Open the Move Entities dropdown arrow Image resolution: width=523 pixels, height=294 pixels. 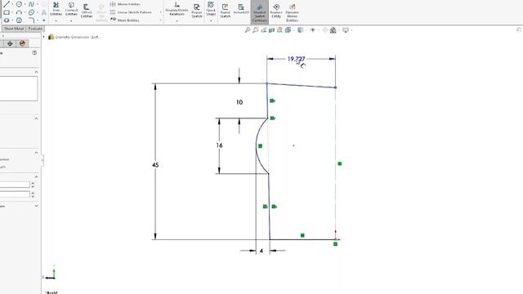(160, 20)
